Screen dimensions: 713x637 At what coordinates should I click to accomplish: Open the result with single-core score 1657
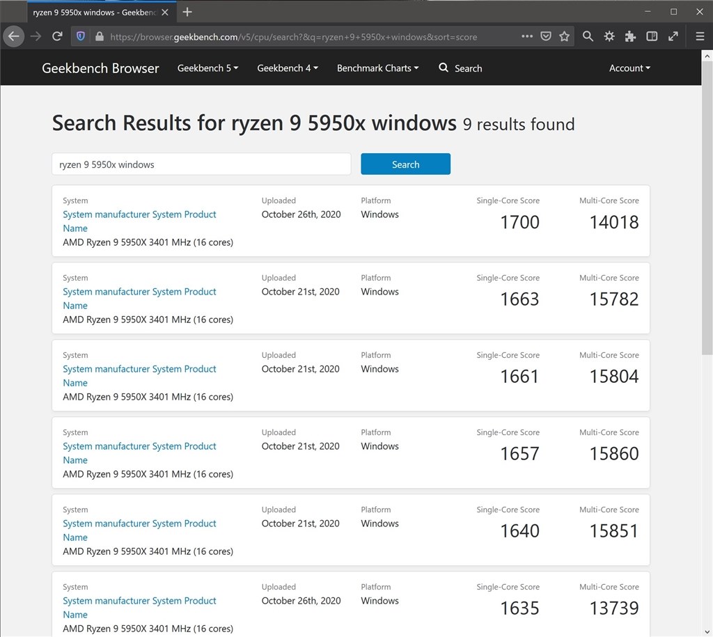pyautogui.click(x=139, y=453)
